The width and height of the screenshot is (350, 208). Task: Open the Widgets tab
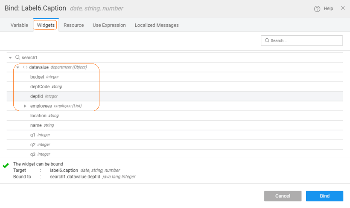point(46,25)
